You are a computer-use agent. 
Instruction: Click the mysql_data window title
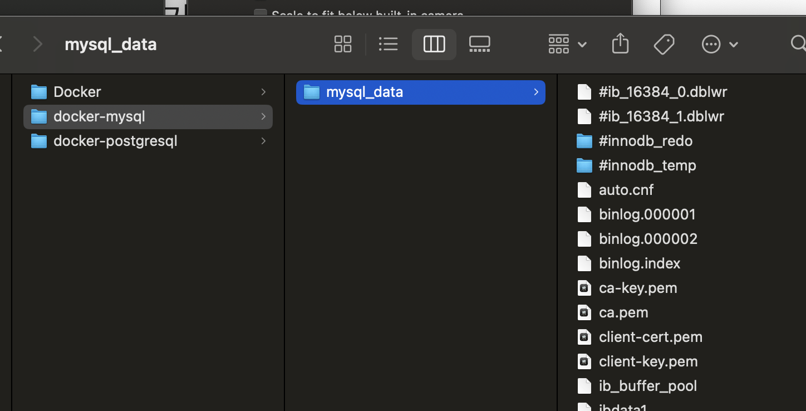coord(111,45)
